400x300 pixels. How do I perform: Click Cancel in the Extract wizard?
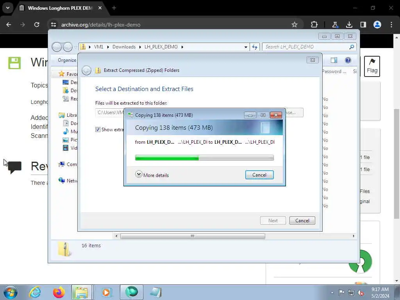coord(302,221)
